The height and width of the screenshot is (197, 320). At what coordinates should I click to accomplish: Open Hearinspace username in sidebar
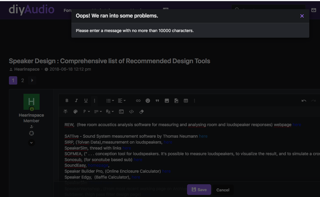(x=32, y=115)
